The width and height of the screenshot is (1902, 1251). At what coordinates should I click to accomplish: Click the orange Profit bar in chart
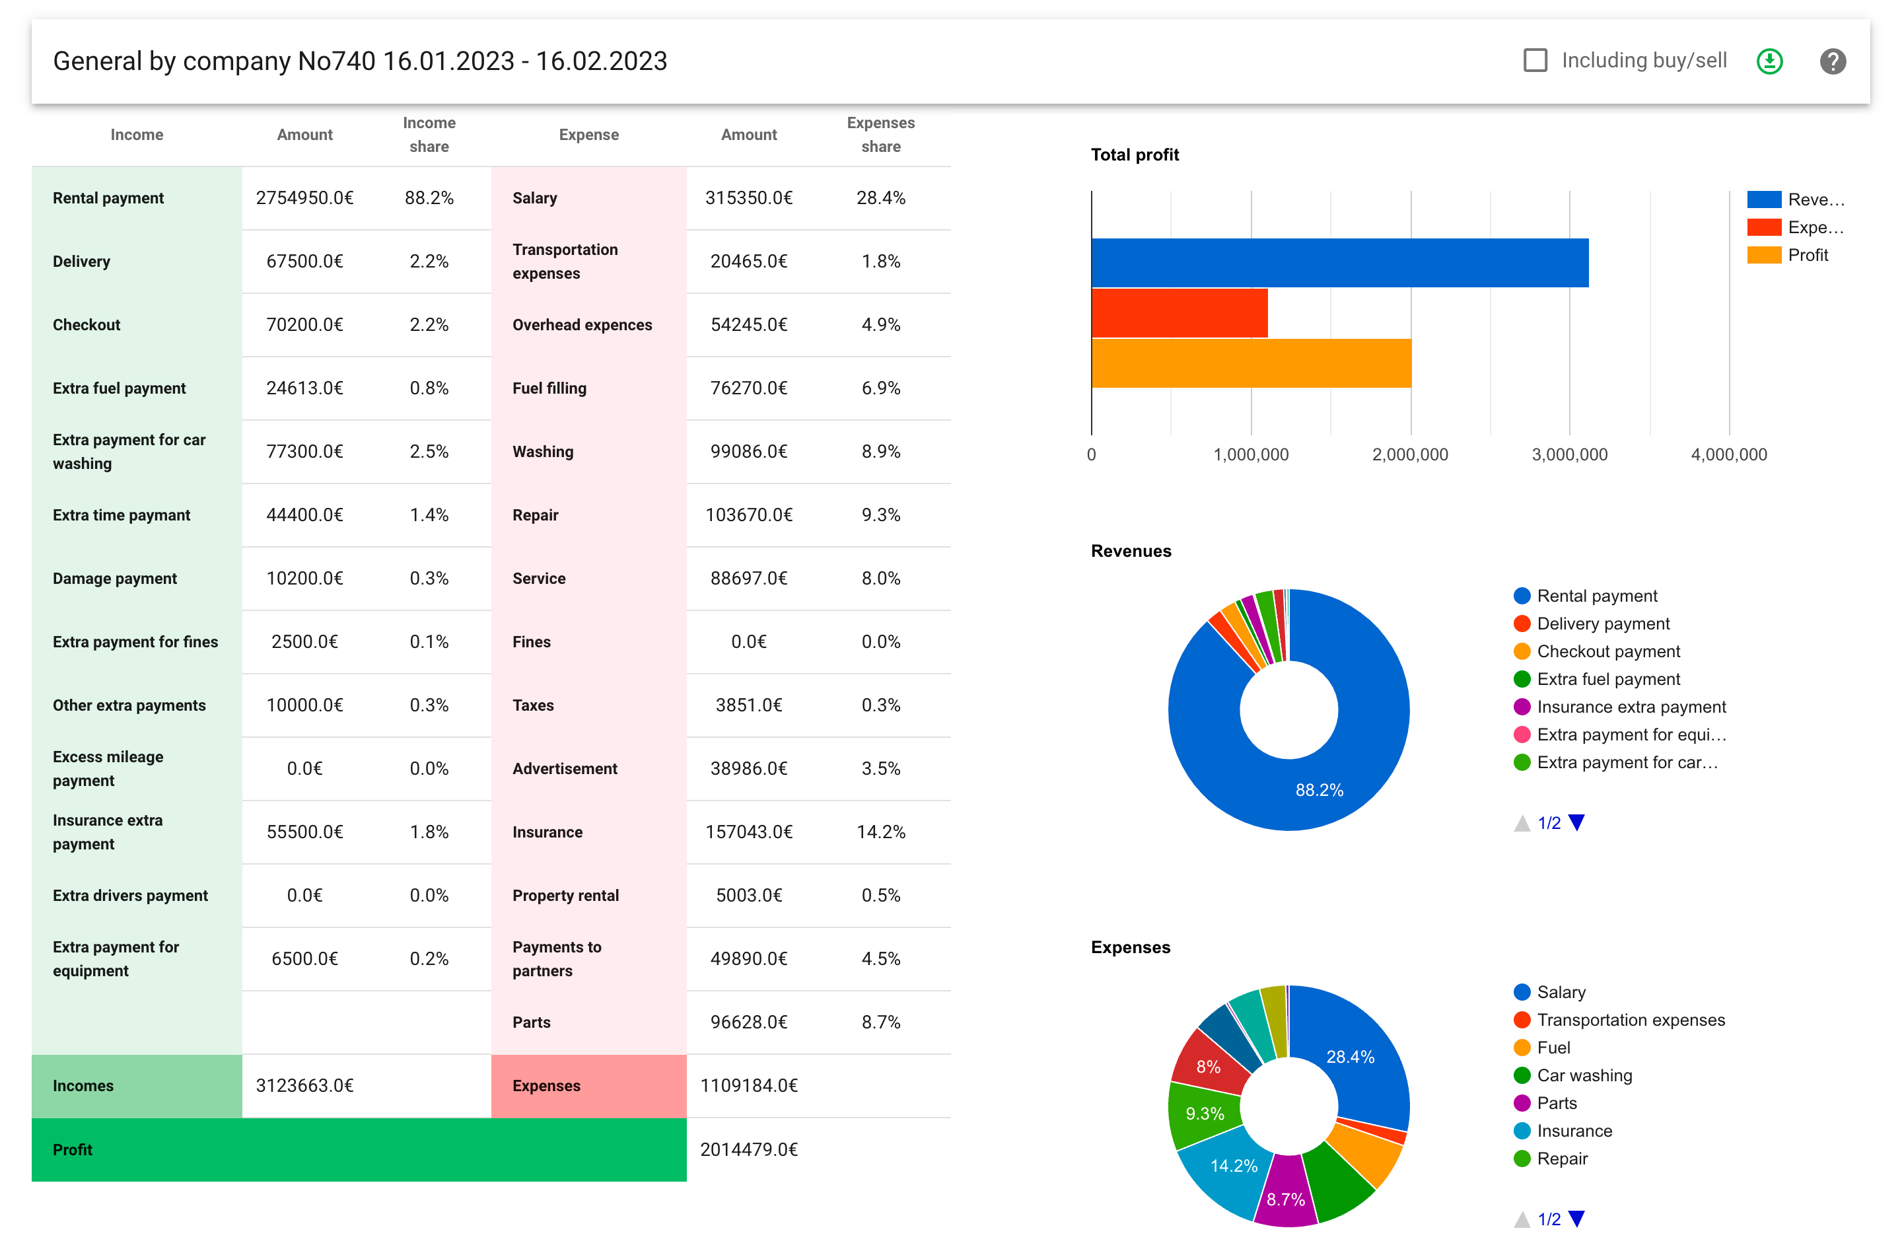[x=1251, y=363]
